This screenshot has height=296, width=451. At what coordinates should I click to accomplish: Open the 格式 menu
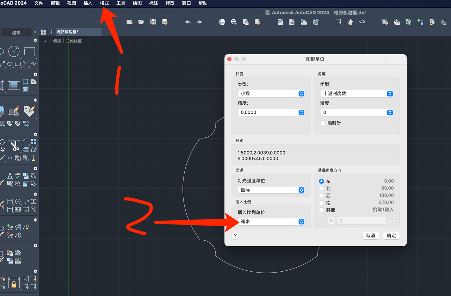[x=104, y=3]
